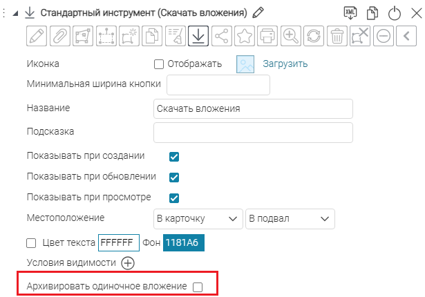This screenshot has width=425, height=297.
Task: Click the star favorites tool icon
Action: click(245, 36)
